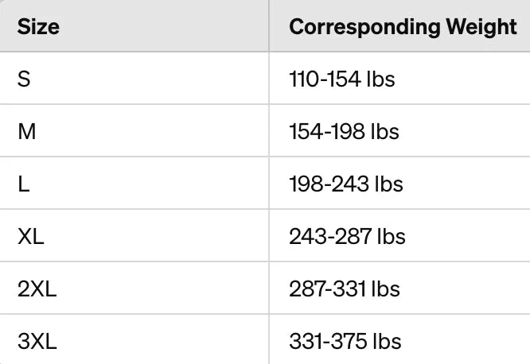The width and height of the screenshot is (530, 364).
Task: Click the 110-154 lbs weight cell
Action: pos(399,79)
